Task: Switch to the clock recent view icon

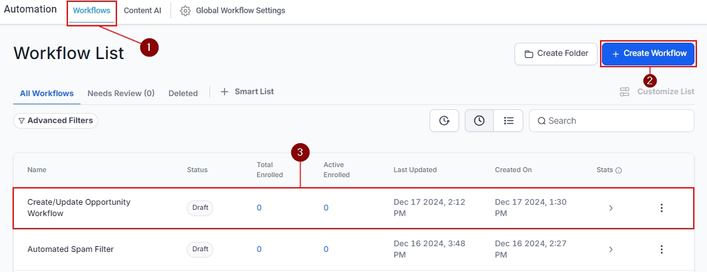Action: click(479, 121)
